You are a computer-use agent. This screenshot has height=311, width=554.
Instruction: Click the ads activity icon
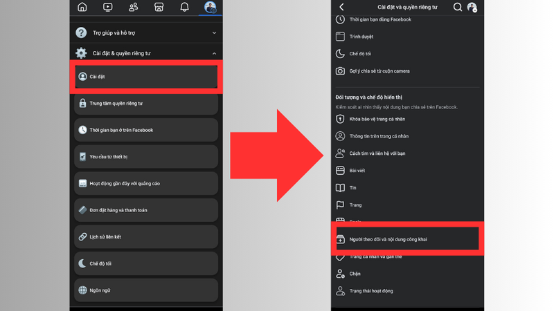tap(82, 183)
